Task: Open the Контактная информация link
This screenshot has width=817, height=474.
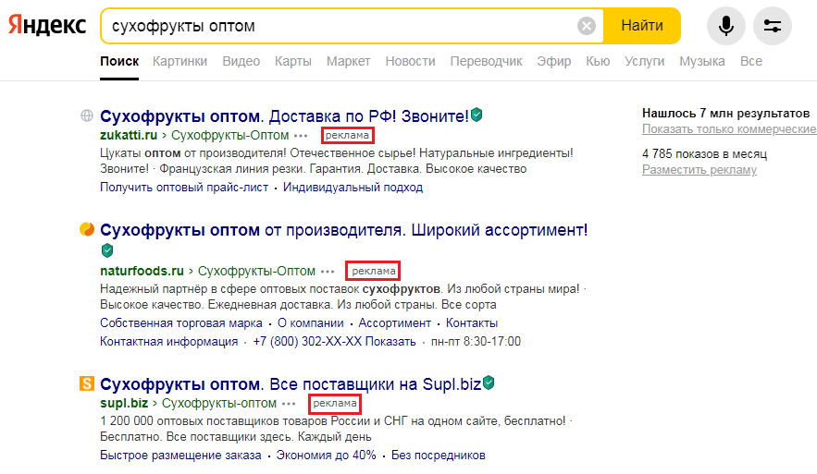Action: point(168,342)
